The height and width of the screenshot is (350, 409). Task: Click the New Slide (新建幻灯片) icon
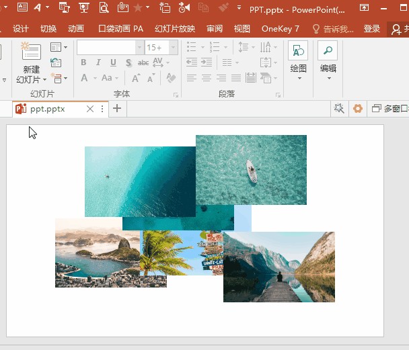coord(31,53)
